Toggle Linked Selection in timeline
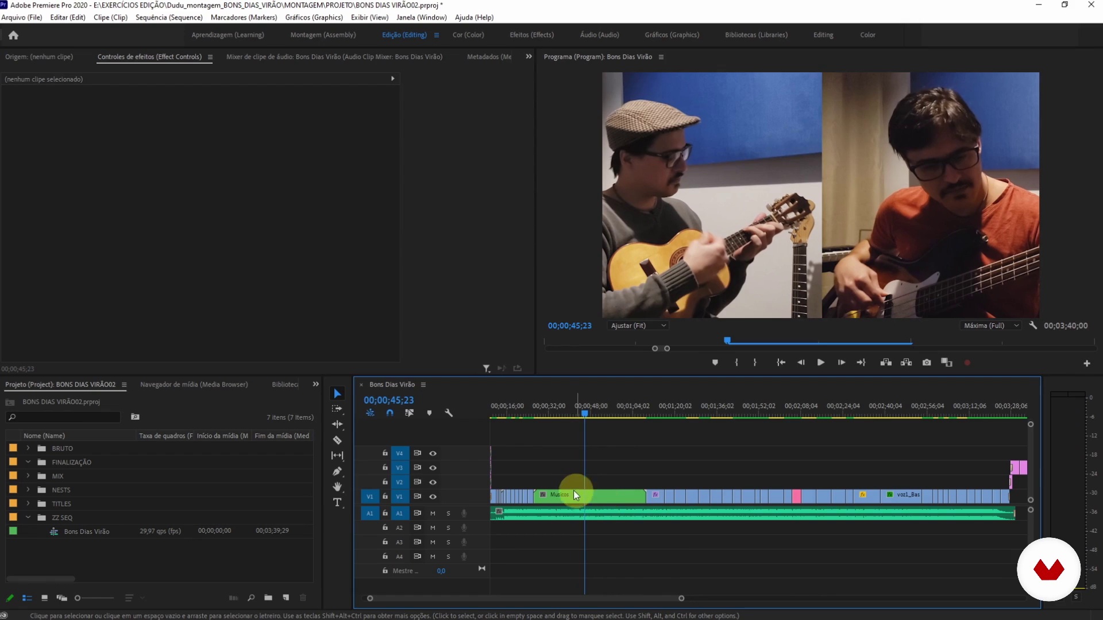1103x620 pixels. pos(410,413)
